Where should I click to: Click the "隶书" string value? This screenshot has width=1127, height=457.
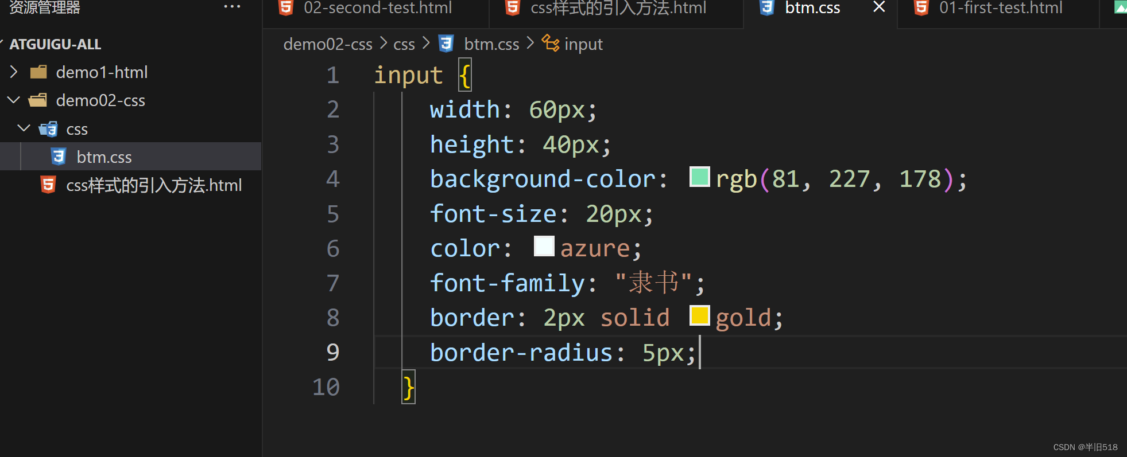coord(653,283)
